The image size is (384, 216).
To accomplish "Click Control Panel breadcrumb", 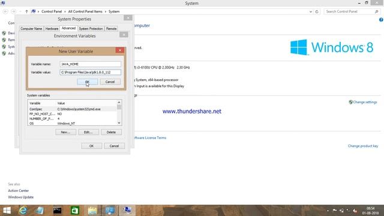I will [52, 11].
